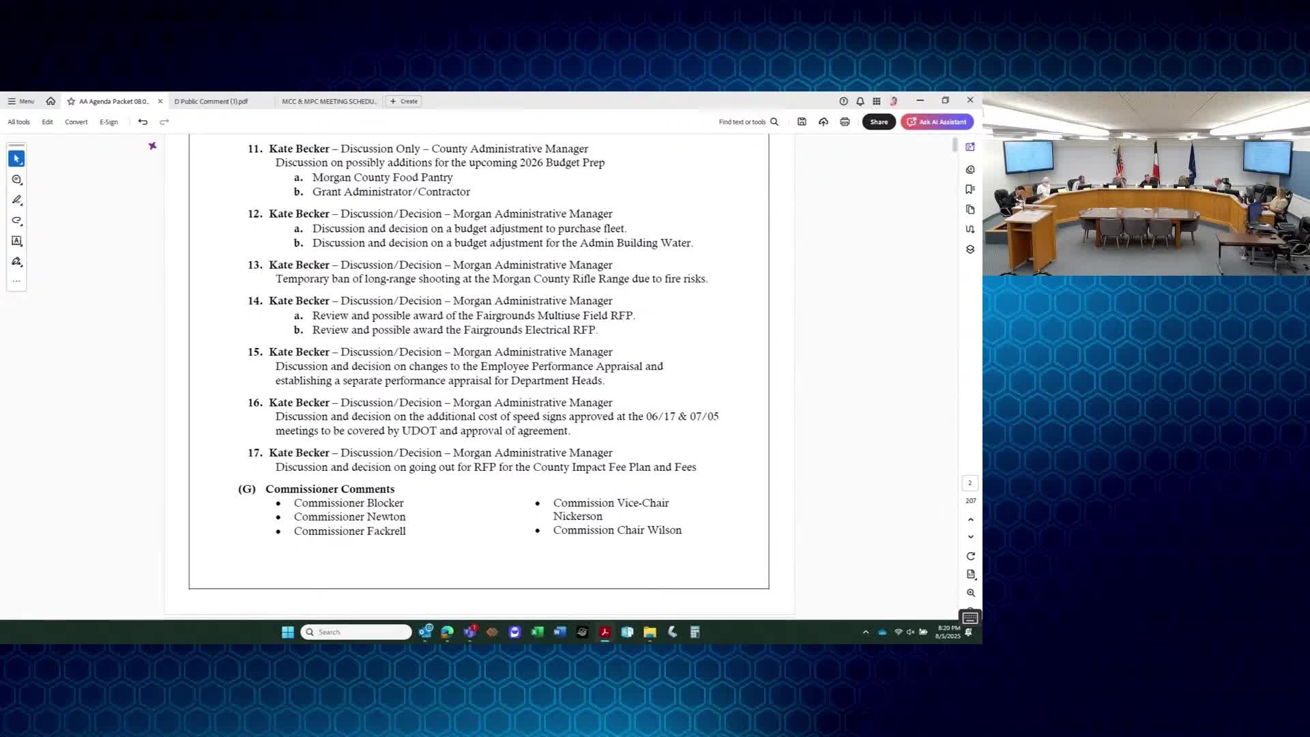Show hidden system tray icons

coord(866,632)
